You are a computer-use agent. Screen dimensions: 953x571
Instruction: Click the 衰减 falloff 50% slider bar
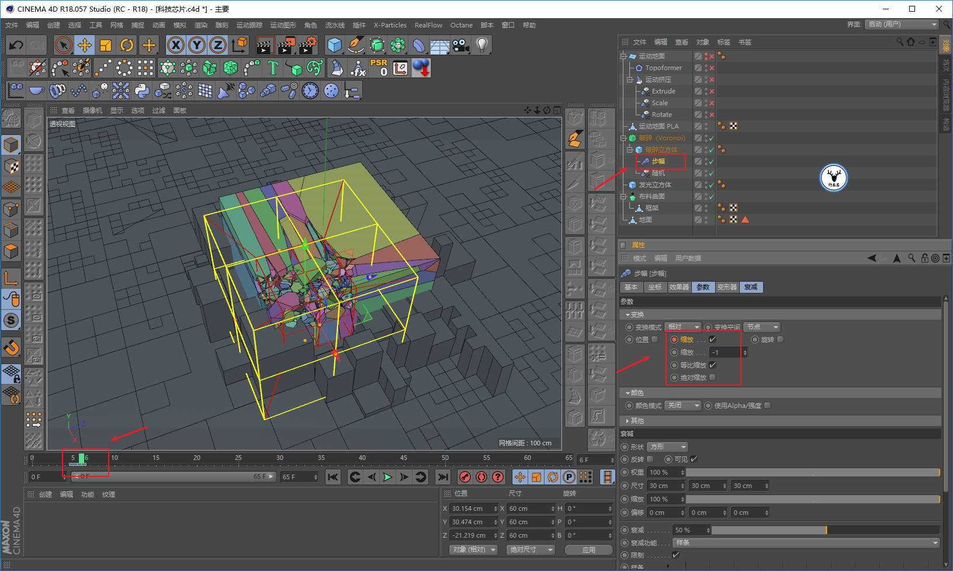pos(826,530)
